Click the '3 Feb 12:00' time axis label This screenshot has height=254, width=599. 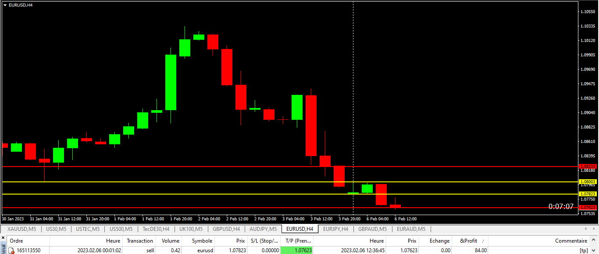click(x=321, y=219)
